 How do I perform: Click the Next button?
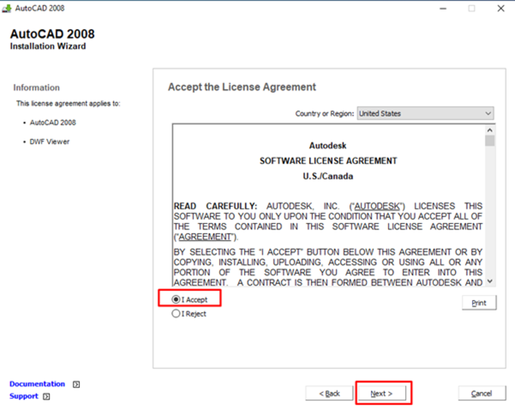(x=382, y=393)
